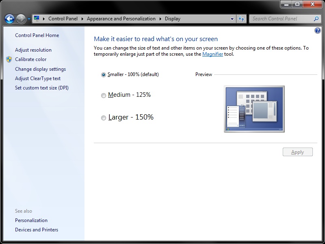Click the greyed Forward arrow button

coord(21,19)
